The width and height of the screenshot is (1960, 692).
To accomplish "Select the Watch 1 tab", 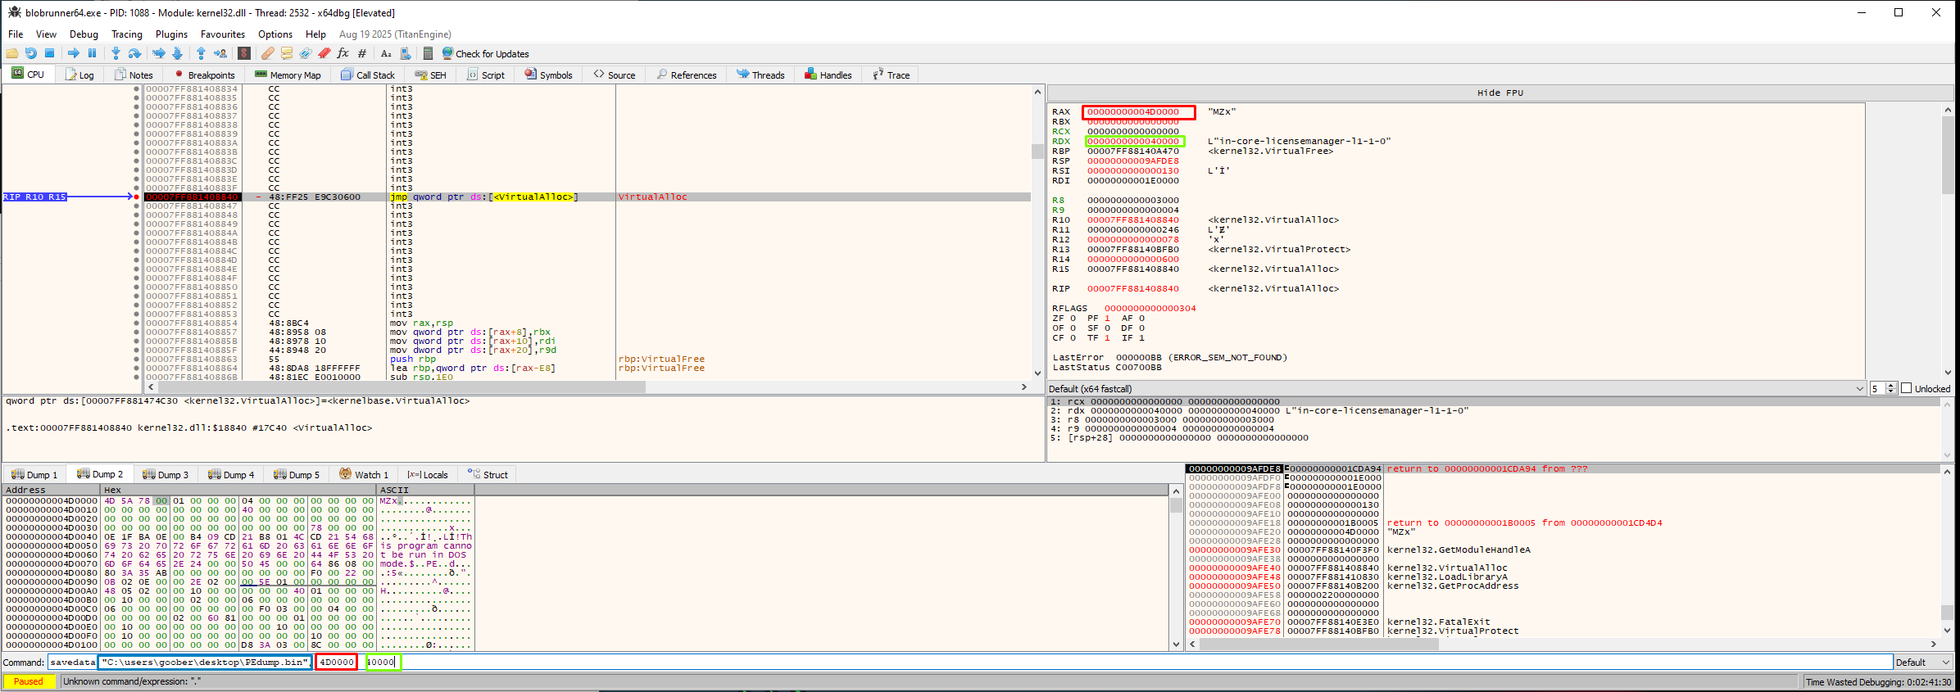I will [365, 474].
